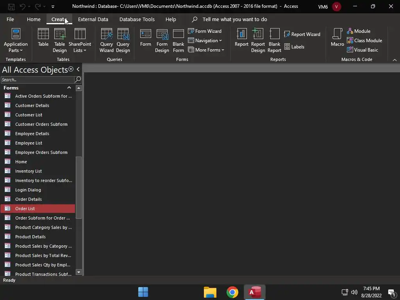Start the Form Wizard
This screenshot has height=300, width=400.
click(205, 31)
